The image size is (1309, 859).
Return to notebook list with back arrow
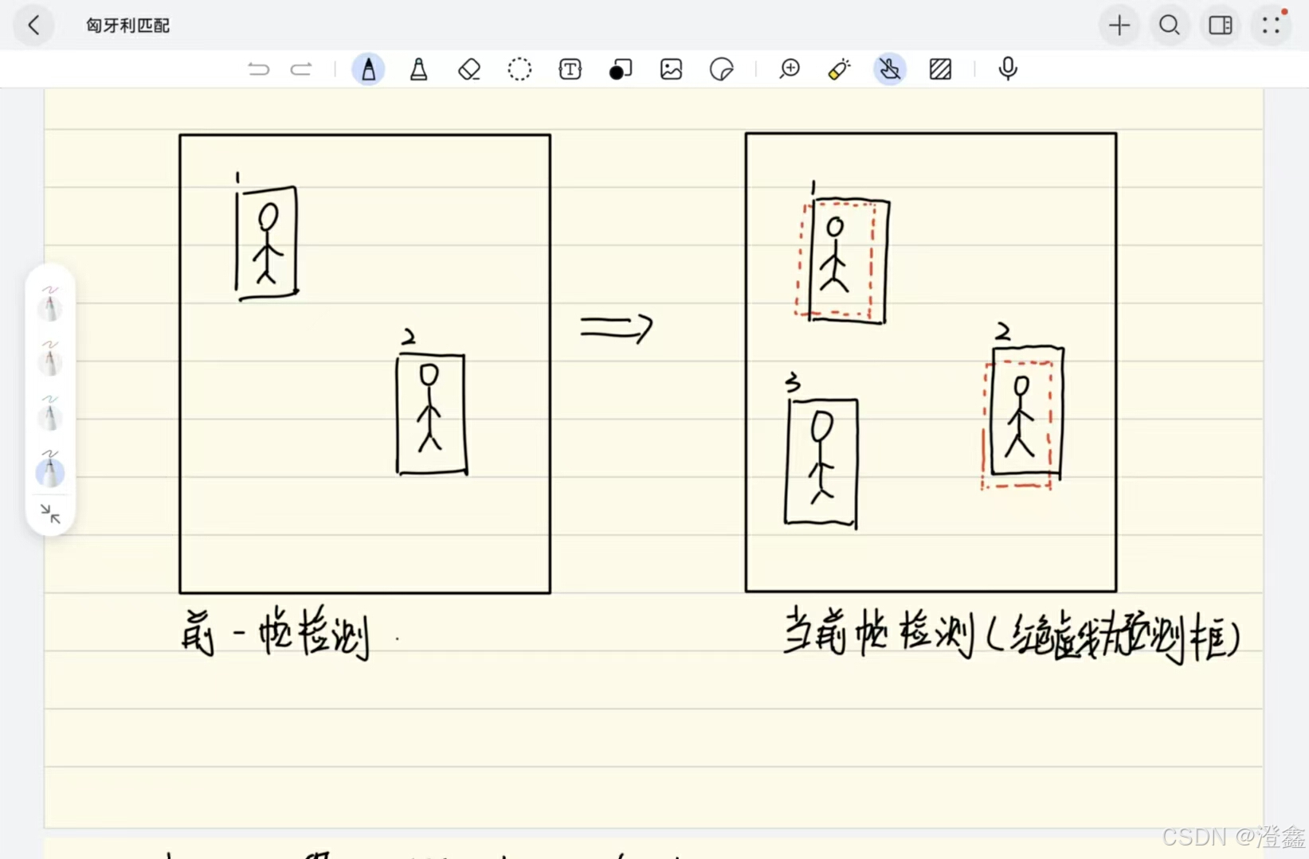click(x=33, y=25)
